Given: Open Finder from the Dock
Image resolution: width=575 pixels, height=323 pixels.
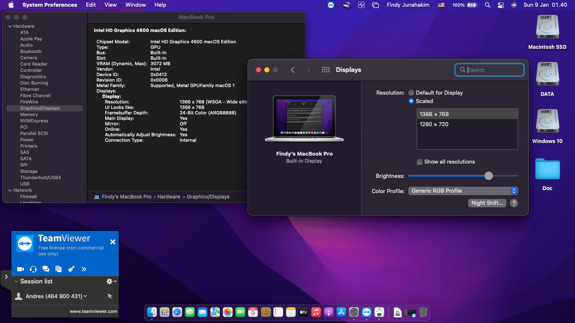Looking at the screenshot, I should [x=152, y=312].
